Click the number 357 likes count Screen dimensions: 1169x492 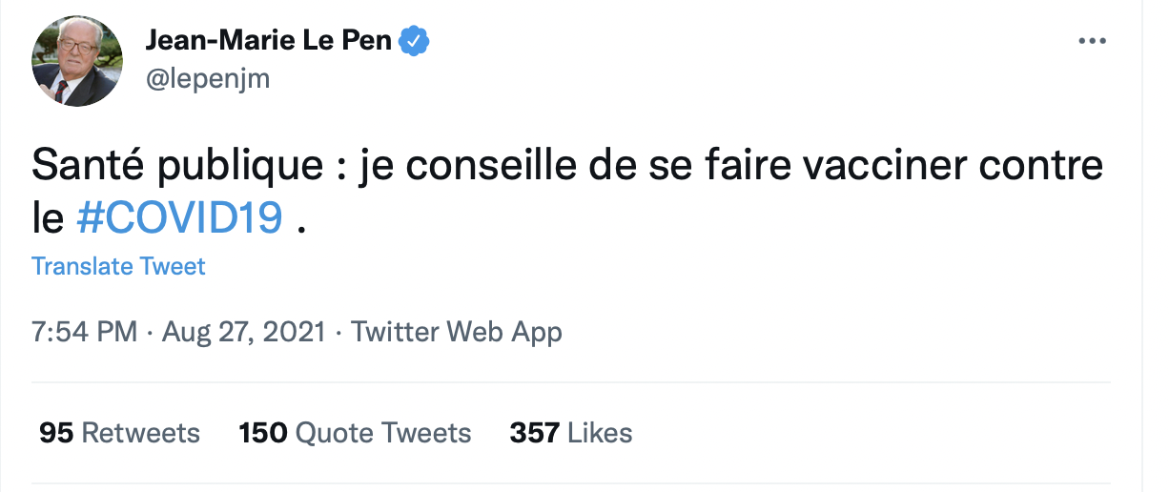(x=534, y=433)
